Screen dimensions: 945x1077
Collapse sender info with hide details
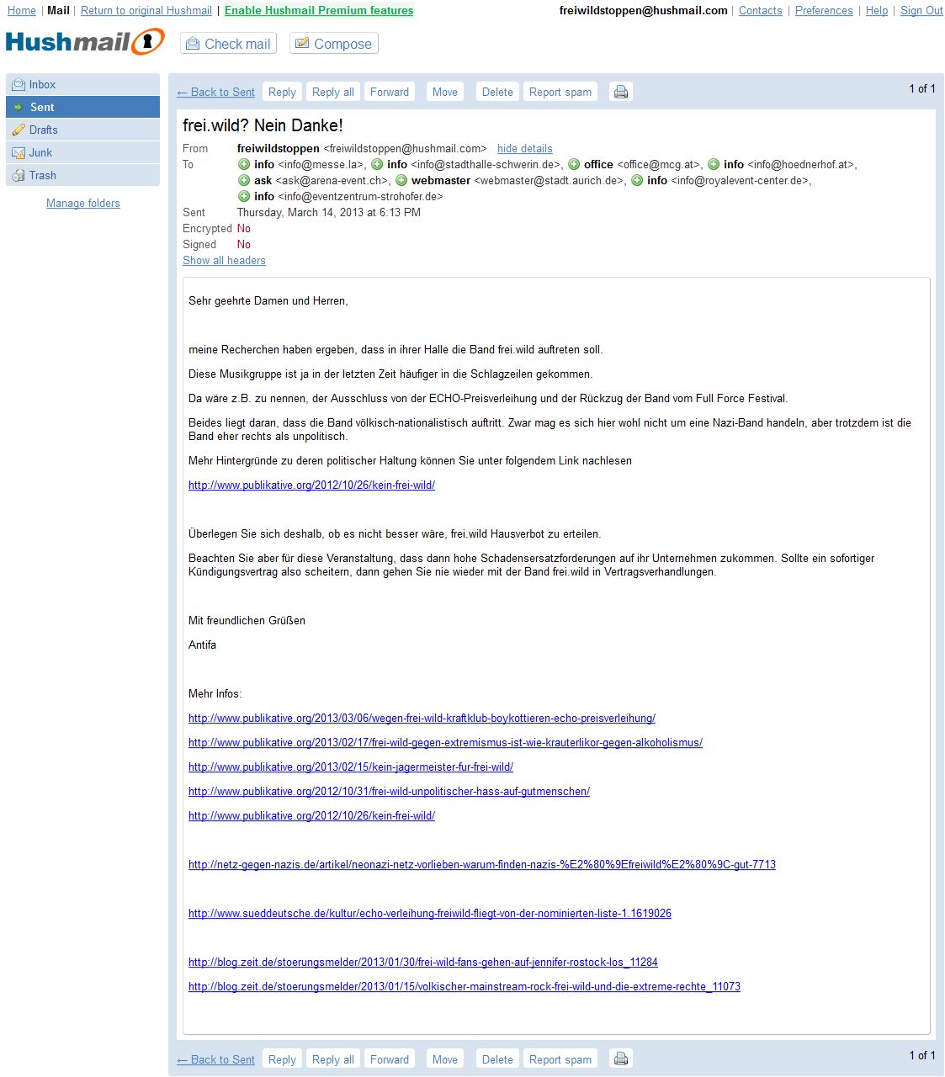point(524,149)
